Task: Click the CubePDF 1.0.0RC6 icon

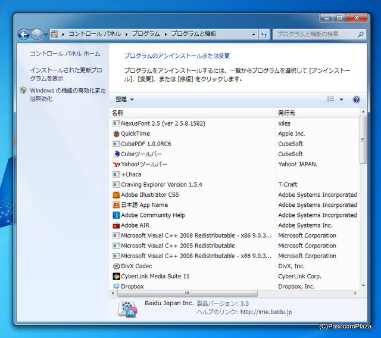Action: click(116, 144)
